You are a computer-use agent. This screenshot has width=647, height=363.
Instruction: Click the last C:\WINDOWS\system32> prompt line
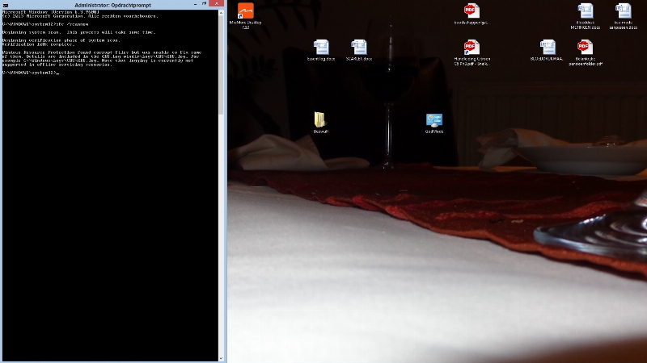click(31, 73)
